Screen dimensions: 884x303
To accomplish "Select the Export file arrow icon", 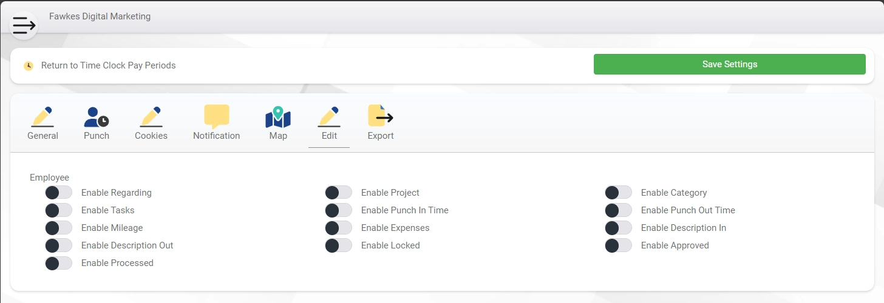I will pos(381,116).
